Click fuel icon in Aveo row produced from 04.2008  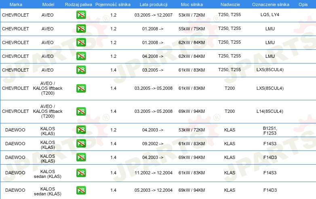click(x=81, y=56)
